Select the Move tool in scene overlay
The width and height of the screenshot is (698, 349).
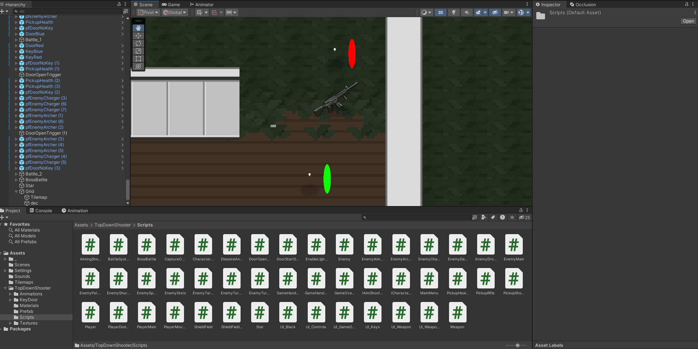[138, 36]
